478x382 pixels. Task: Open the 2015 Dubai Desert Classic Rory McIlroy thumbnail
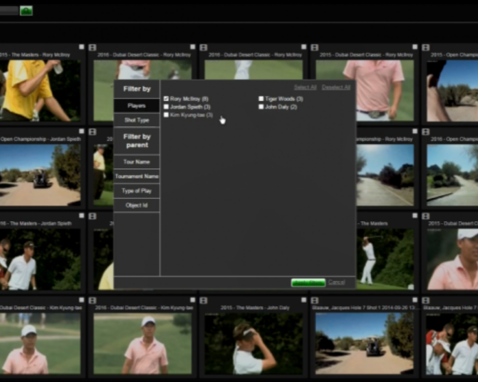click(x=365, y=90)
